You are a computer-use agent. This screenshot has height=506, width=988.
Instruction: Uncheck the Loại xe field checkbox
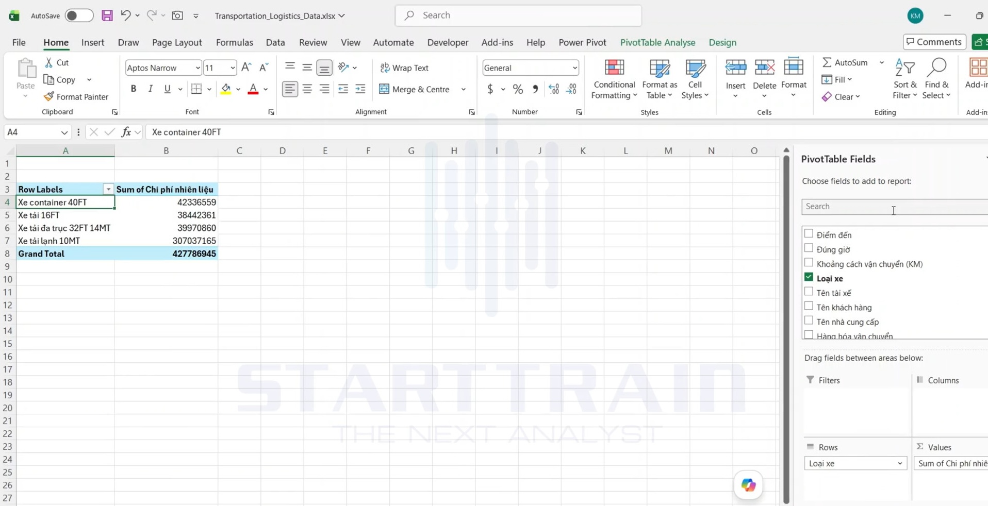pyautogui.click(x=809, y=277)
